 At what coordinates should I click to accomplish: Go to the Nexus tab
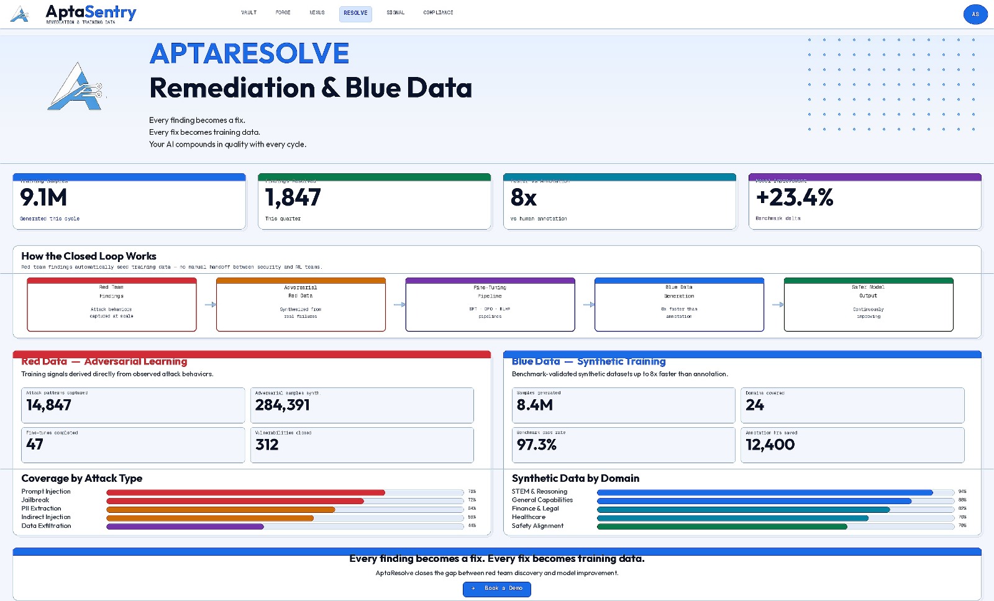point(317,13)
